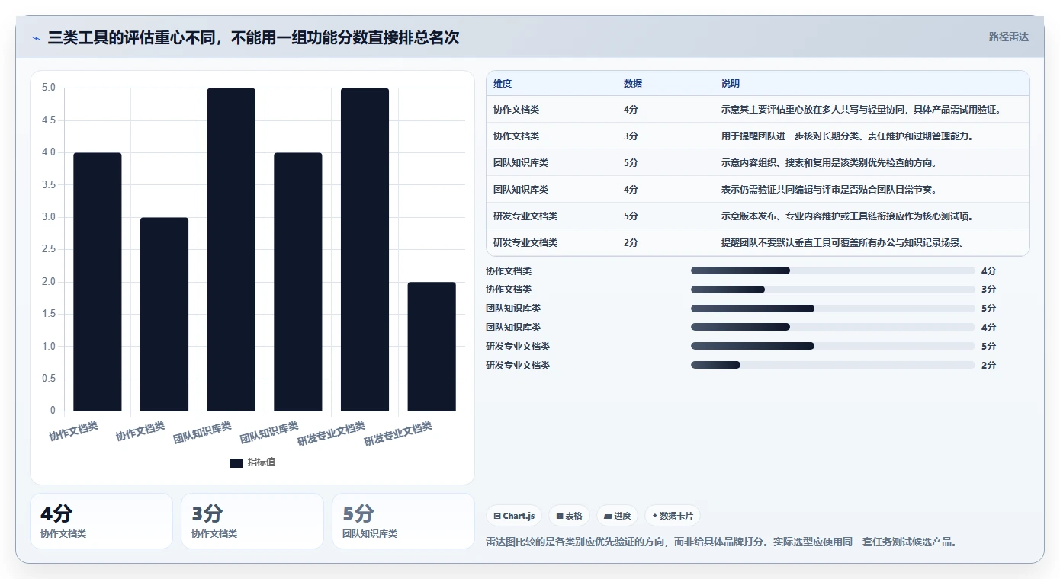Open the 4分 协作文档类 stat card

101,521
